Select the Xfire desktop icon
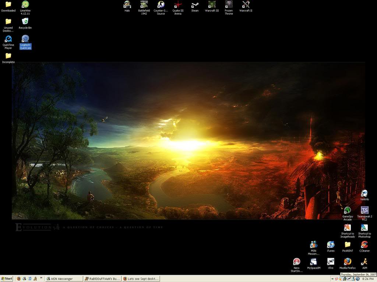The height and width of the screenshot is (282, 377). tap(331, 264)
